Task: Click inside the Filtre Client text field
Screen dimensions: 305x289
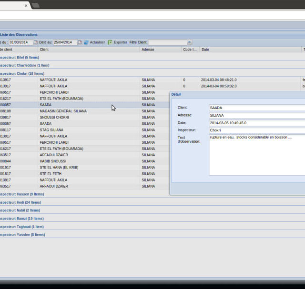Action: [x=167, y=42]
